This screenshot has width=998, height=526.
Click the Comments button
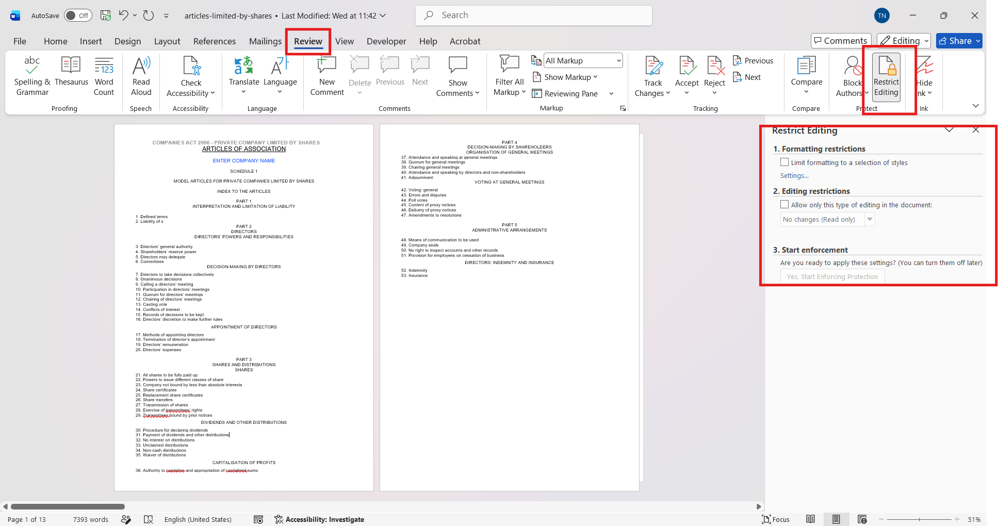click(x=841, y=41)
